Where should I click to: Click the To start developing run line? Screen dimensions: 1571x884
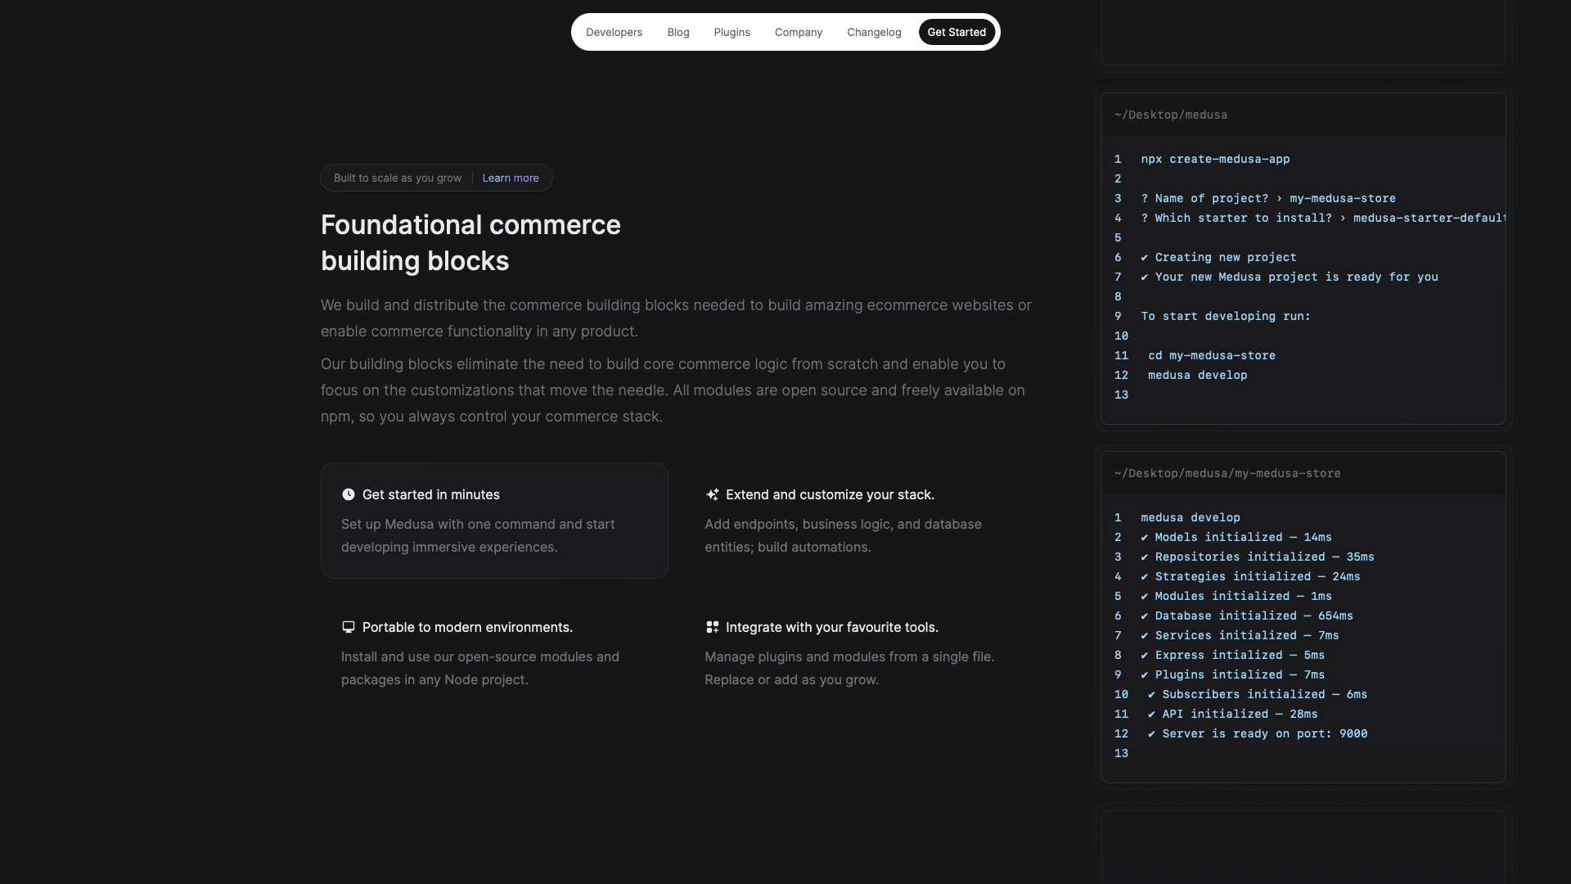(1226, 316)
